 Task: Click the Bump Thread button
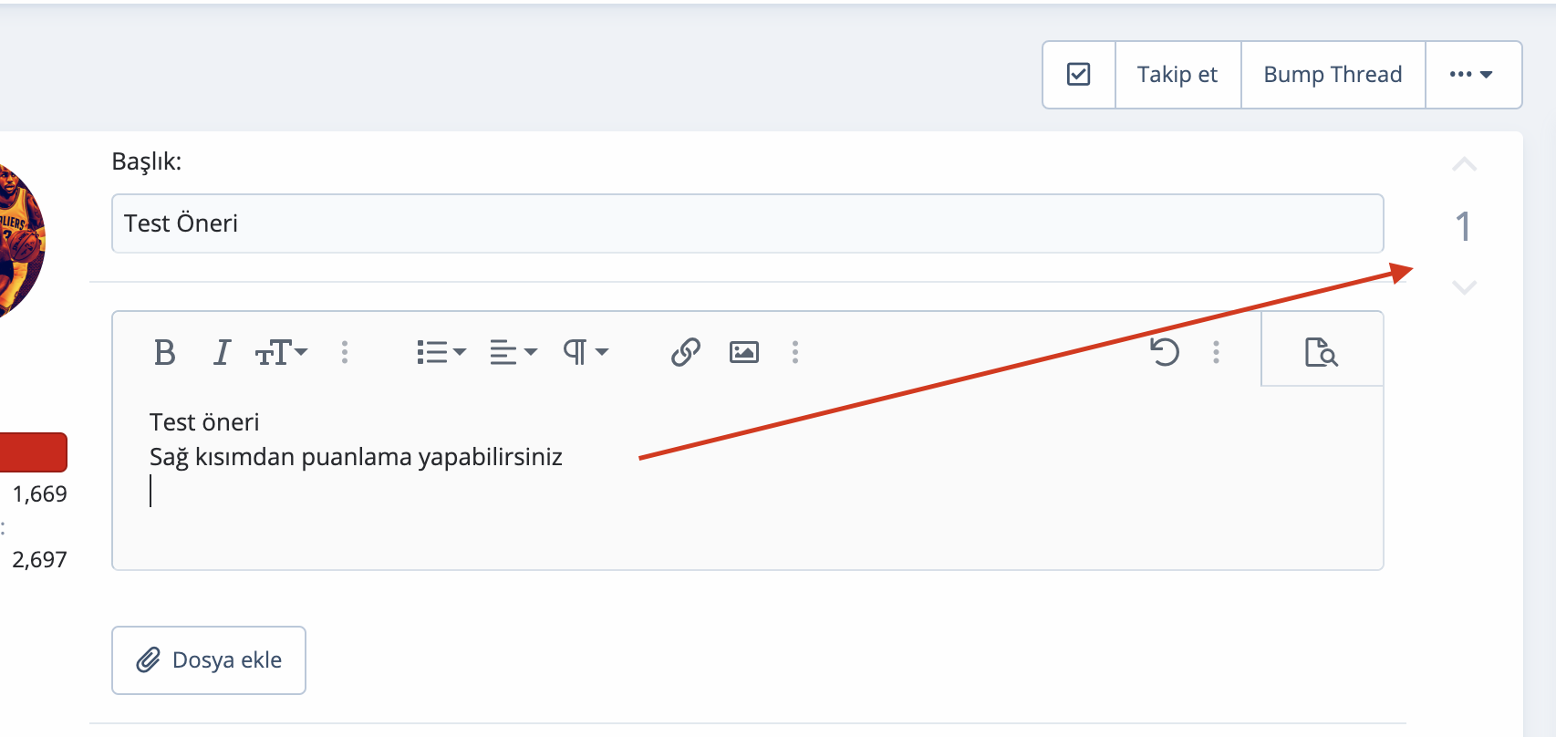click(1333, 75)
